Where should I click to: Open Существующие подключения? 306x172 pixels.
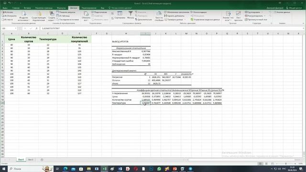point(39,16)
